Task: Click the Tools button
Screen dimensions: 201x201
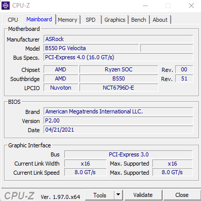Action: click(x=100, y=195)
